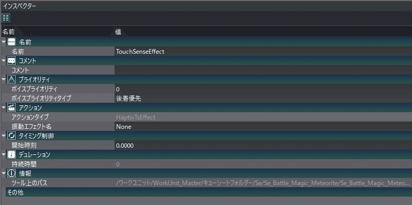Collapse the アクション section
The image size is (412, 205).
pyautogui.click(x=4, y=108)
